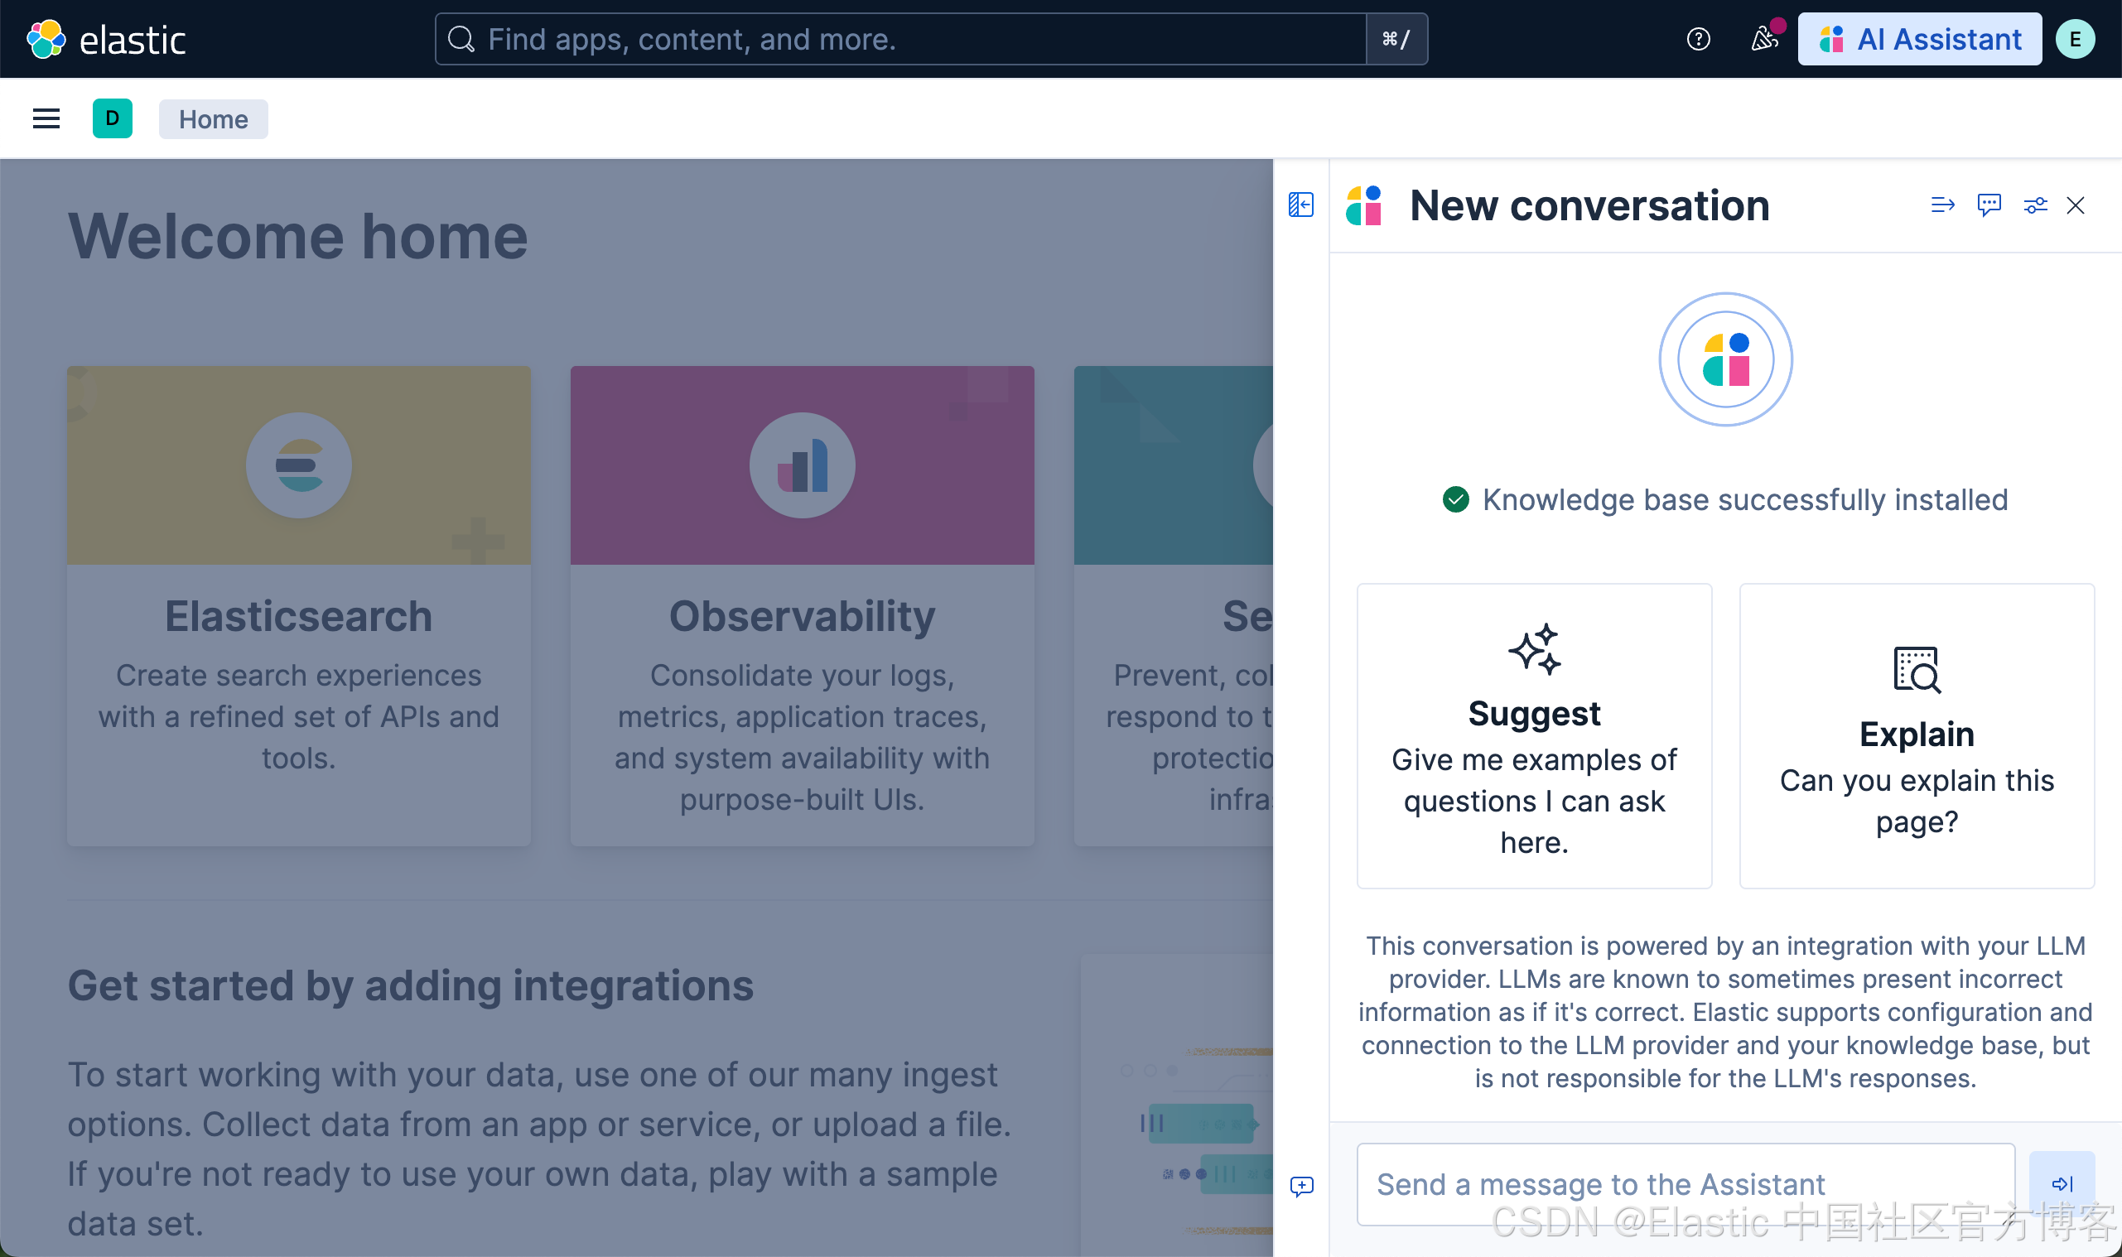2122x1257 pixels.
Task: Open the assistant settings sliders icon
Action: click(x=2035, y=205)
